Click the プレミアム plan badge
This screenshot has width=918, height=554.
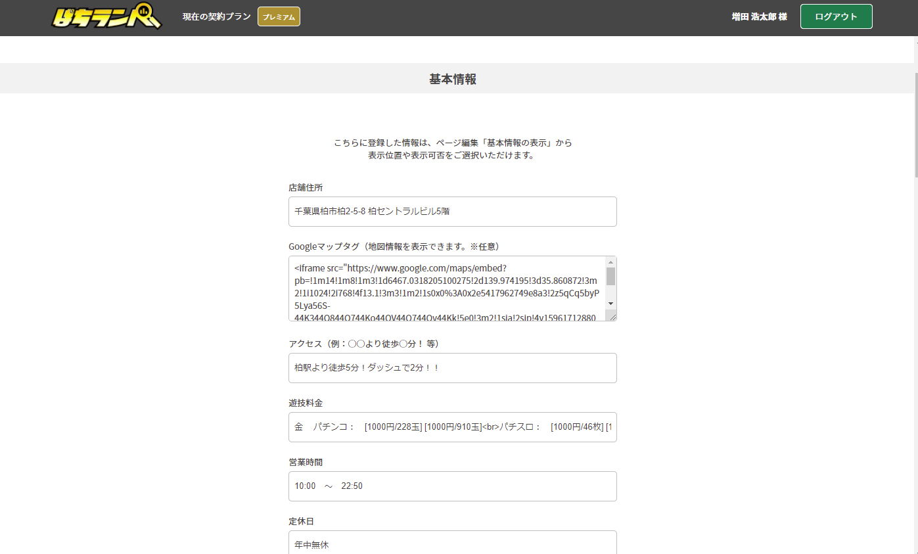[x=278, y=16]
